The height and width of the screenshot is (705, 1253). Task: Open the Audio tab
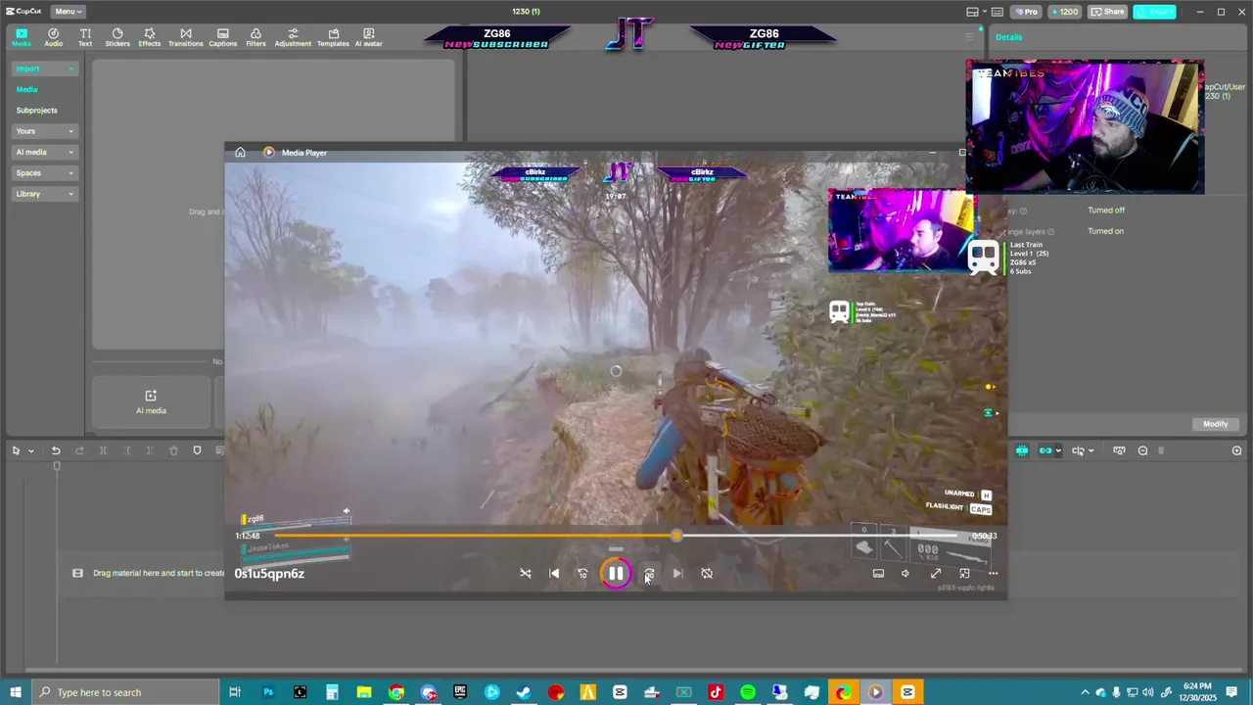tap(53, 37)
